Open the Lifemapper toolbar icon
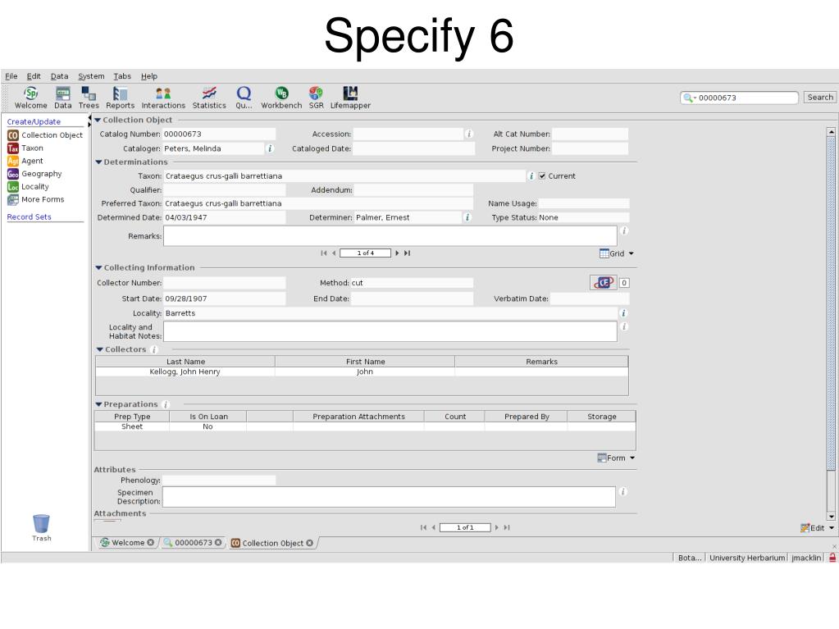Screen dimensions: 839x629 tap(350, 98)
